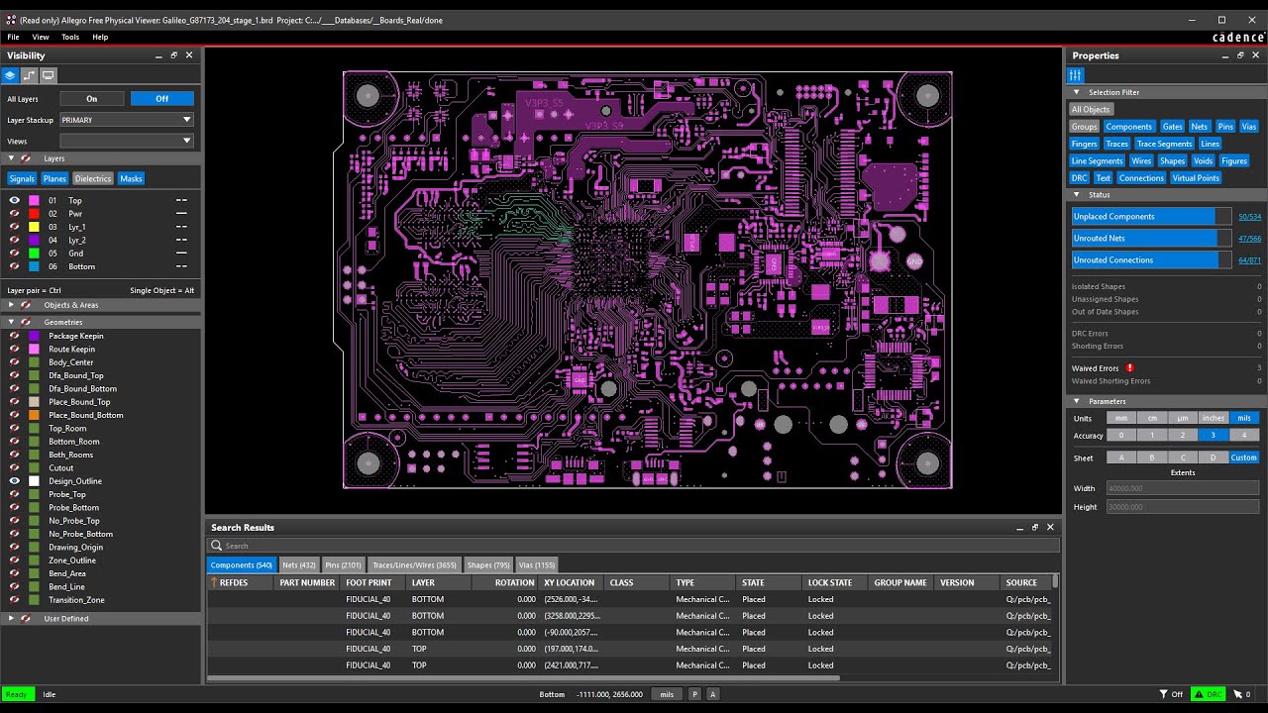This screenshot has width=1268, height=713.
Task: Collapse the Selection Filter section
Action: (1077, 92)
